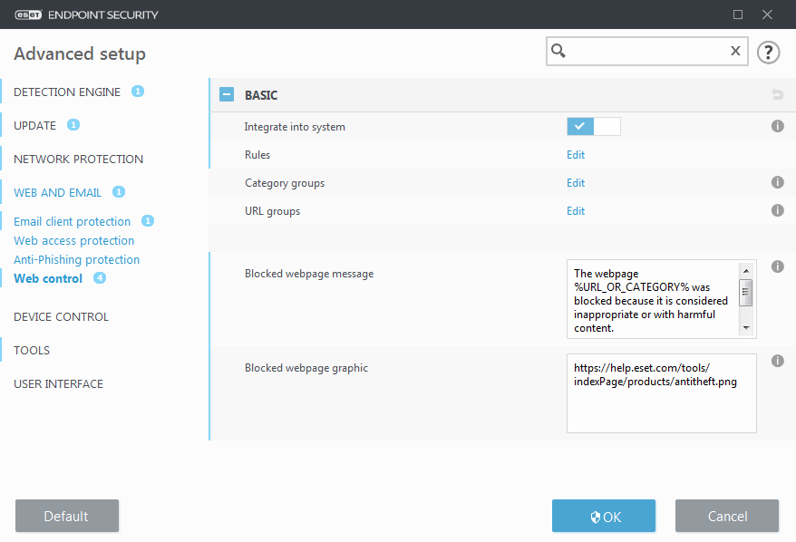Click the message box scrollbar thumb

coord(746,293)
